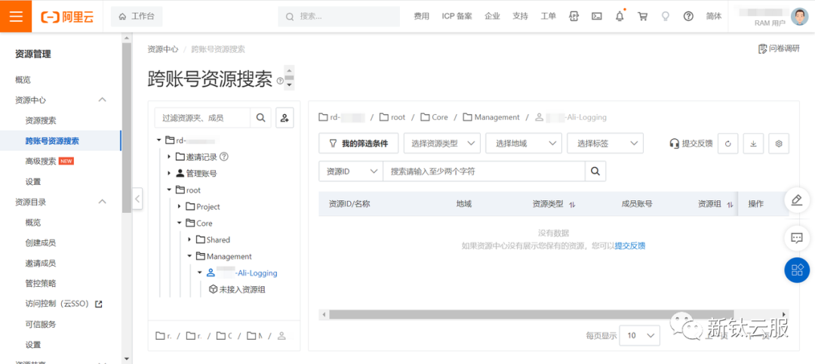Open the 企业 menu
The height and width of the screenshot is (364, 815).
492,17
